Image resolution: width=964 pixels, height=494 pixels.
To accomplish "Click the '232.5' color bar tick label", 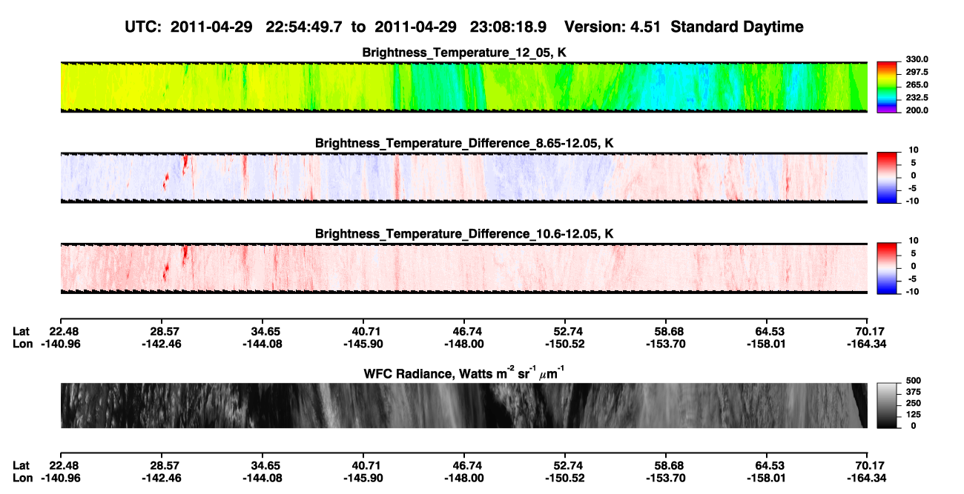I will click(916, 97).
